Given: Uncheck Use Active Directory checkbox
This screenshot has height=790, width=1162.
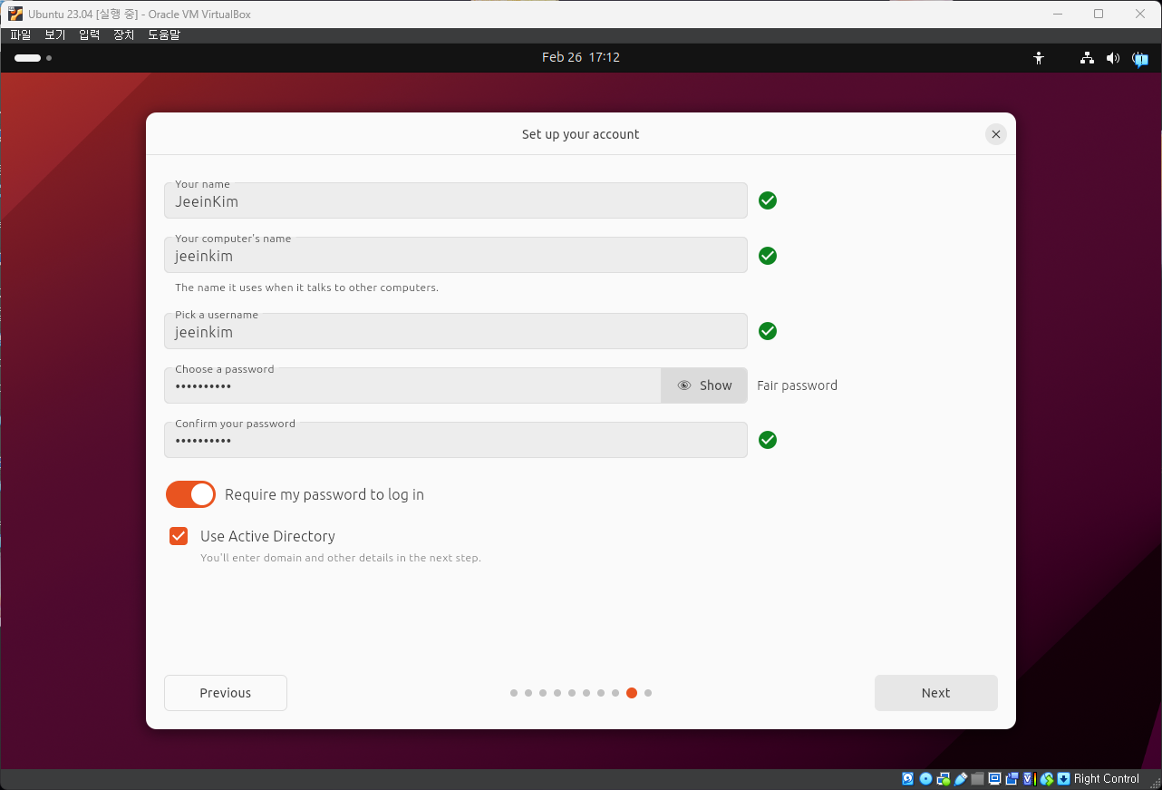Looking at the screenshot, I should coord(179,536).
